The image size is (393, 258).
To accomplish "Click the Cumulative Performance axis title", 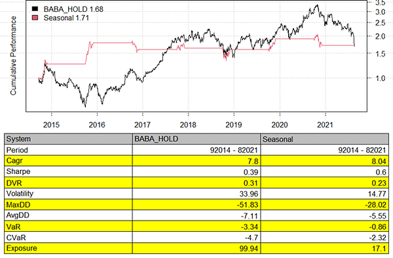I will click(13, 56).
